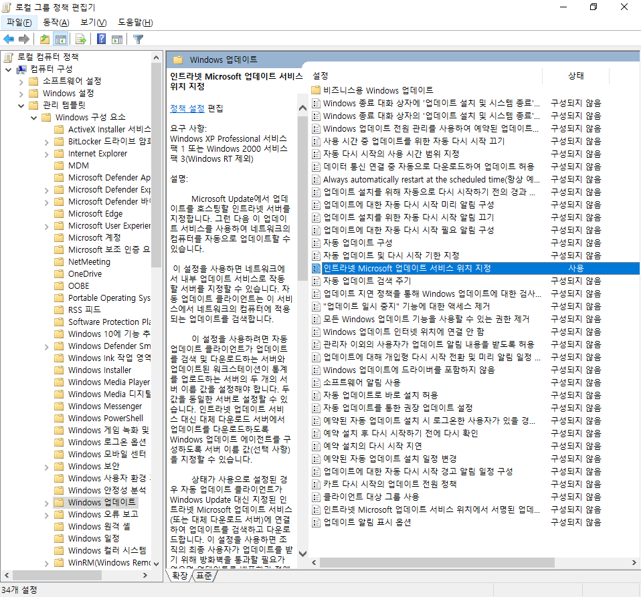Click the 정책 설정 edit link
Viewport: 641px width, 597px height.
tap(187, 108)
